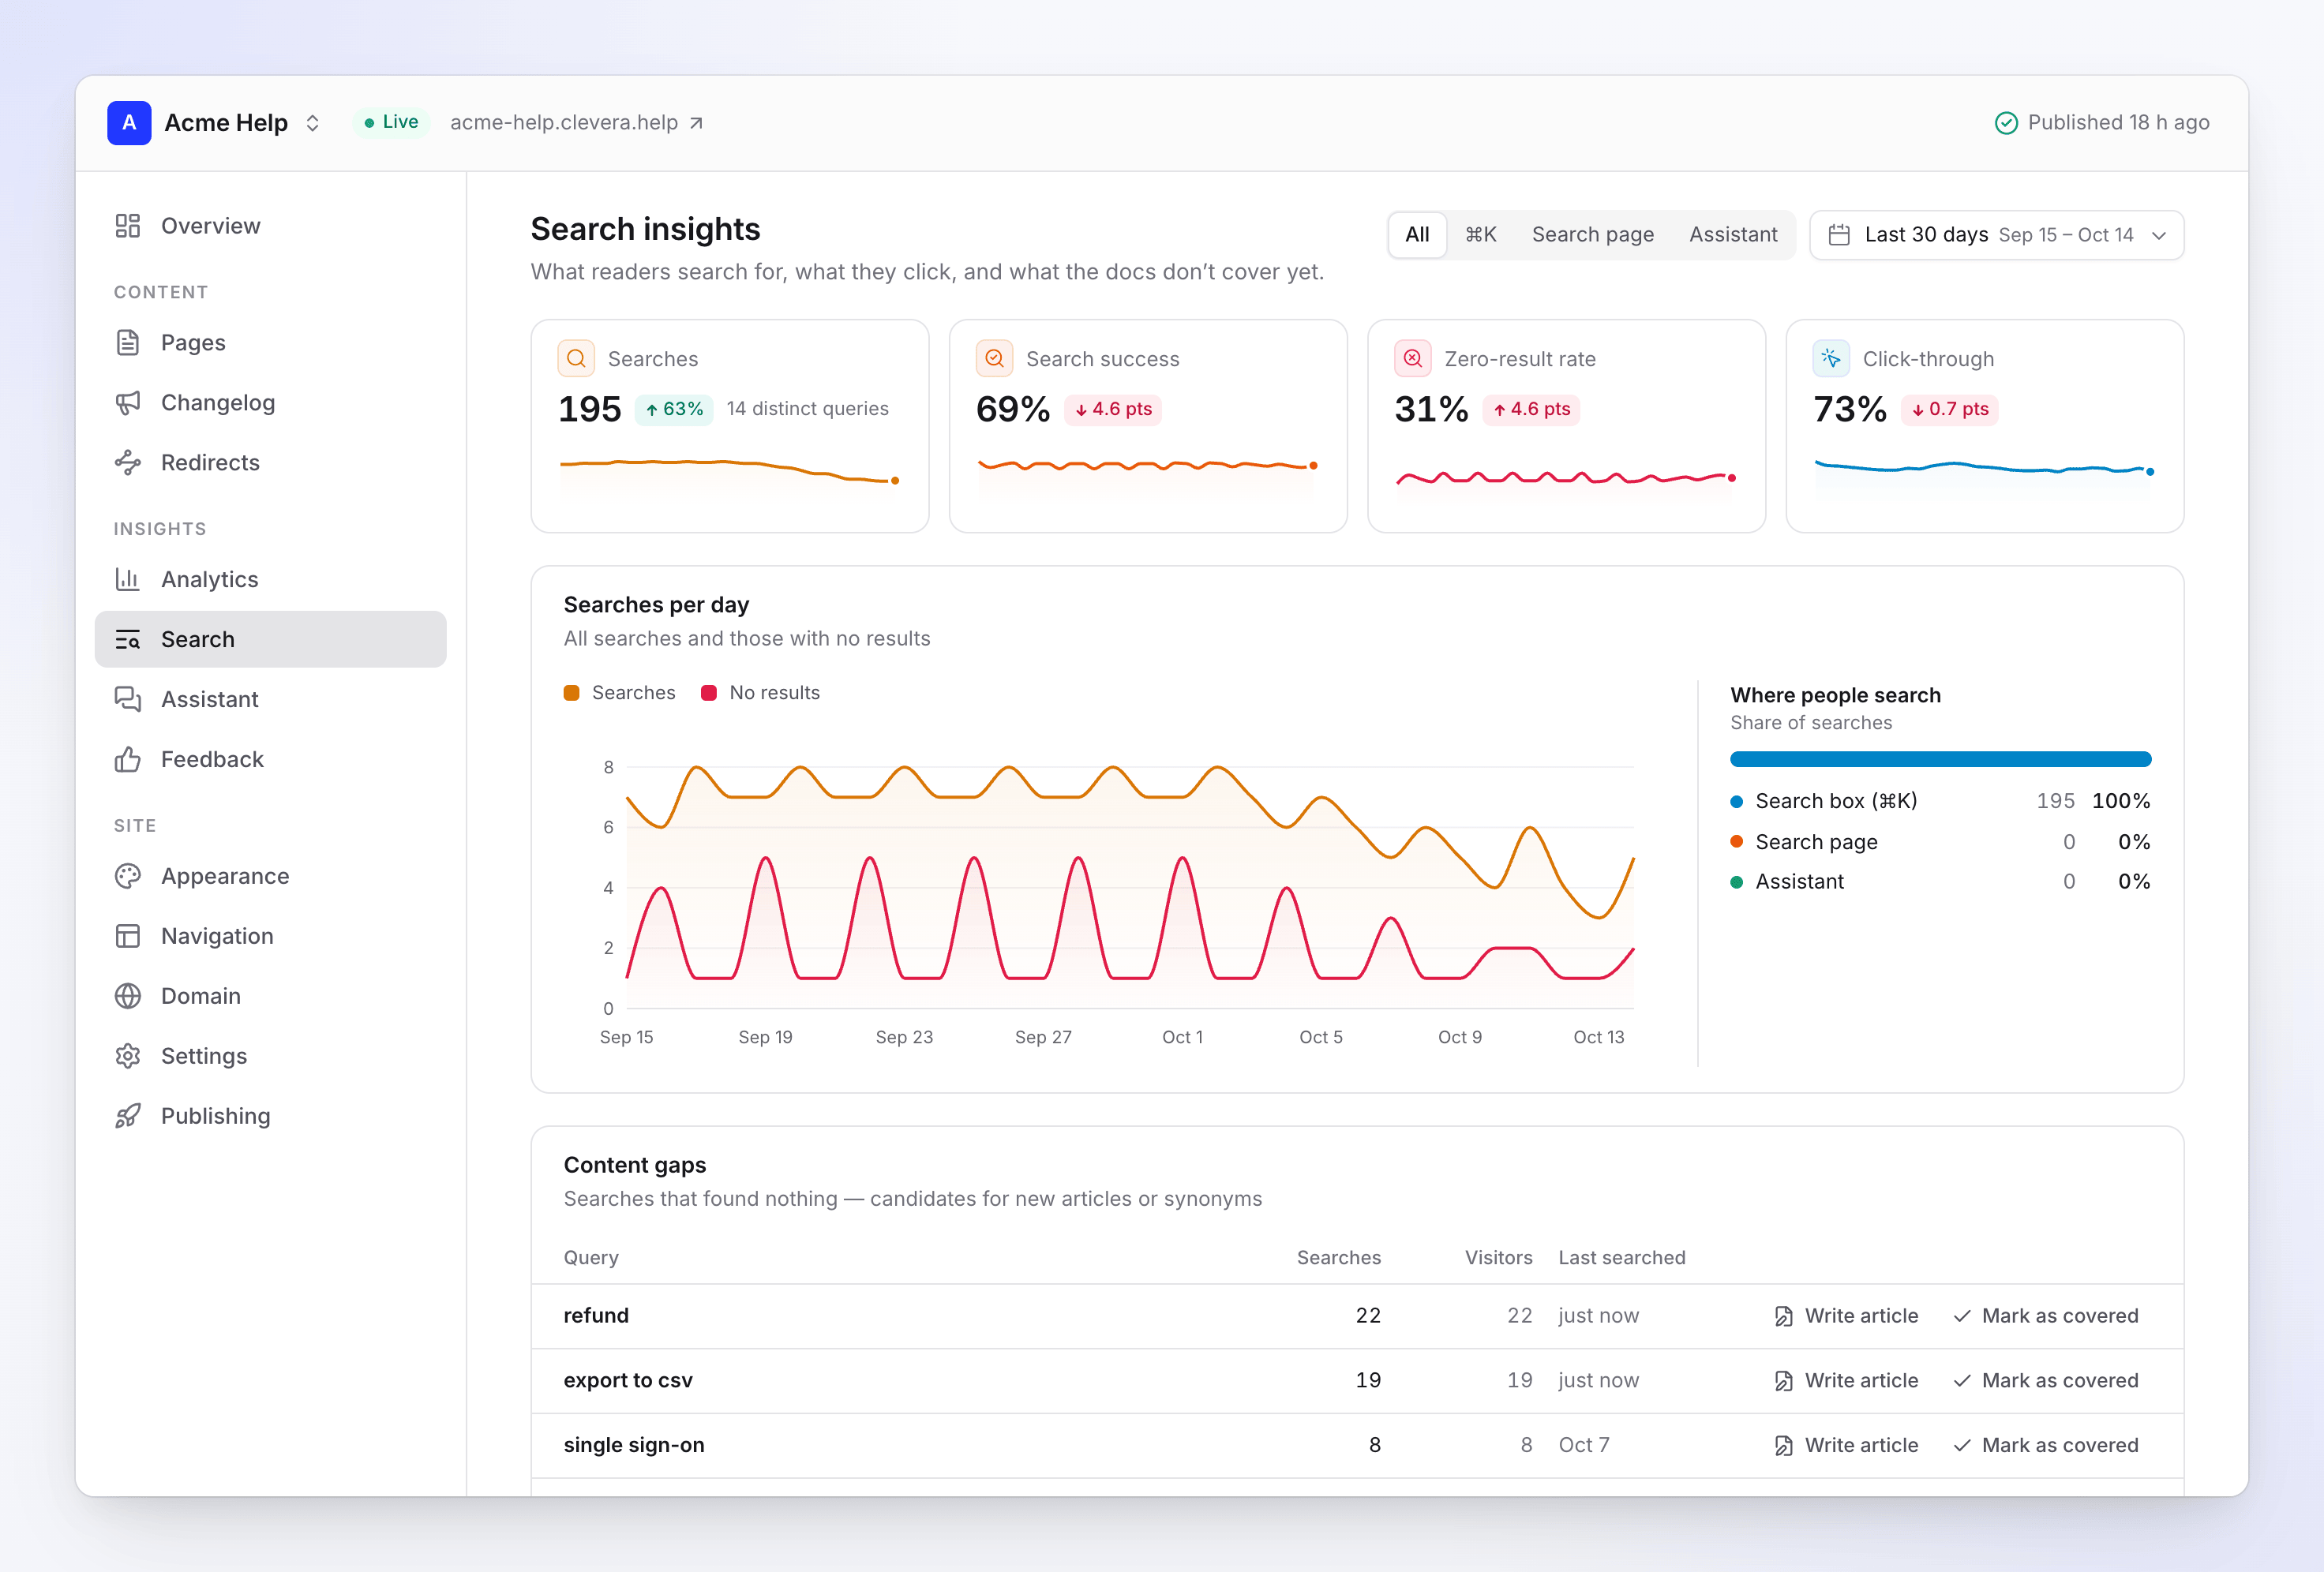The image size is (2324, 1572).
Task: Open the Overview grid icon in sidebar
Action: [127, 226]
